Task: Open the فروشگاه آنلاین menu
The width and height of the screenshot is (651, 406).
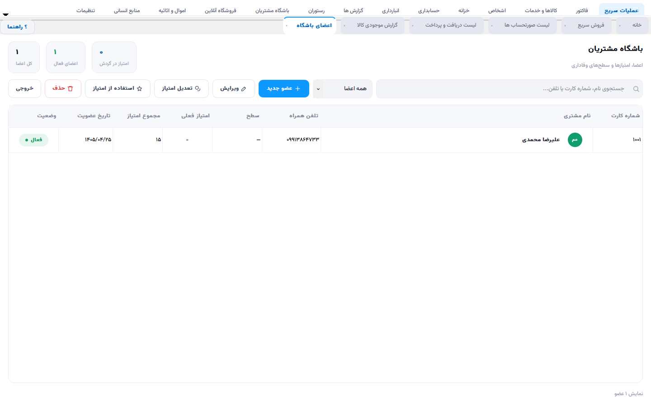Action: coord(221,10)
